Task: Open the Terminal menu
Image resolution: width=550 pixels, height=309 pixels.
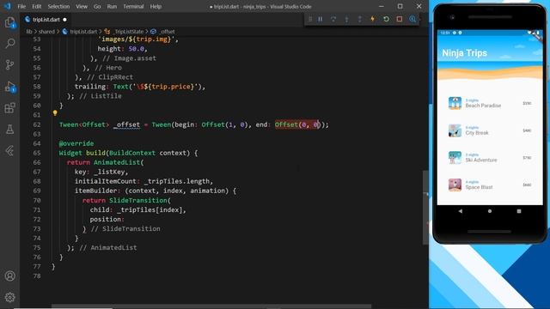Action: (x=133, y=6)
